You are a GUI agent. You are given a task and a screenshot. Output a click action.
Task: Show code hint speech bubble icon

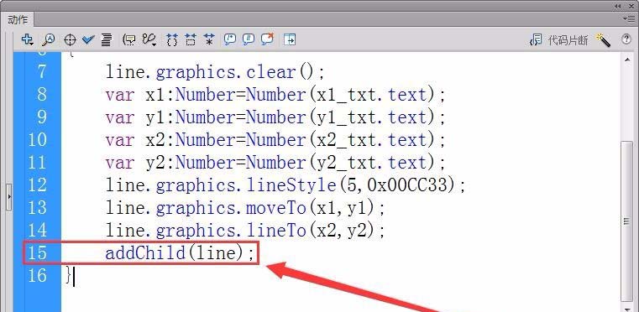(x=129, y=39)
